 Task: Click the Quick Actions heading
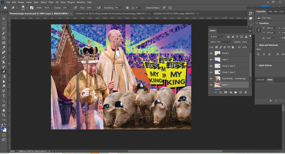[x=265, y=65]
